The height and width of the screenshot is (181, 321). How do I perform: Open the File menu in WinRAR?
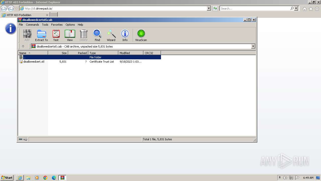[21, 25]
